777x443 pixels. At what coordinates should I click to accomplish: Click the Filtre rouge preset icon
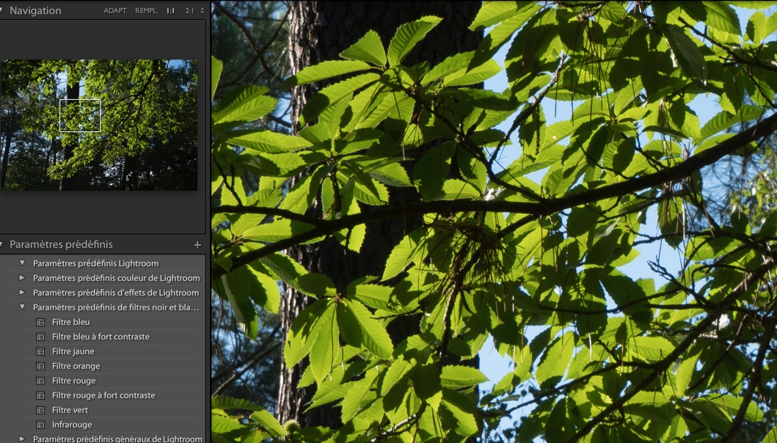(40, 381)
